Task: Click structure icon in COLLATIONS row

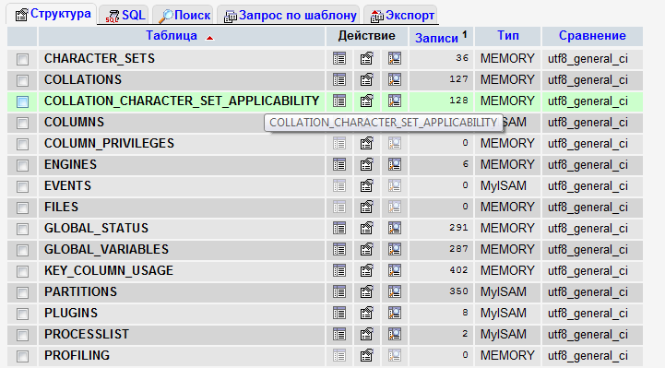Action: pyautogui.click(x=367, y=79)
